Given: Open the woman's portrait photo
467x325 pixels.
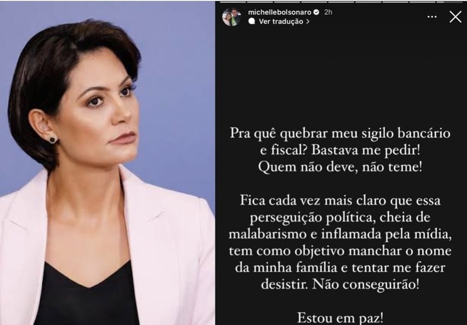Looking at the screenshot, I should pyautogui.click(x=107, y=163).
